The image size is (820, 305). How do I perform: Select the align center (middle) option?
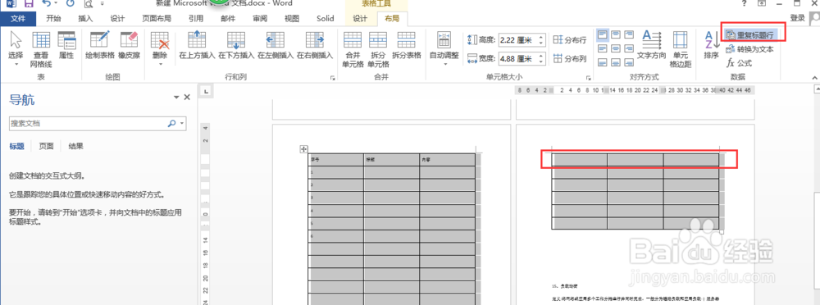[616, 48]
